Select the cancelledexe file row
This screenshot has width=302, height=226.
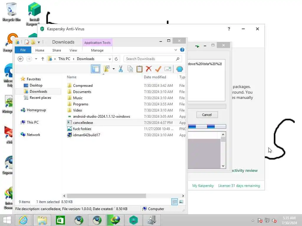tap(126, 123)
